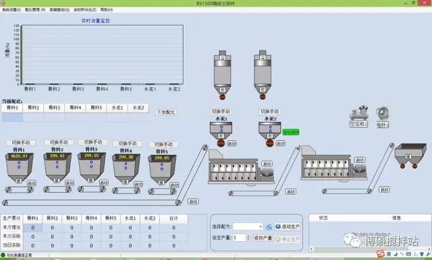432x260 pixels.
Task: Click the red valve beneath the first cement silo
Action: click(x=222, y=97)
